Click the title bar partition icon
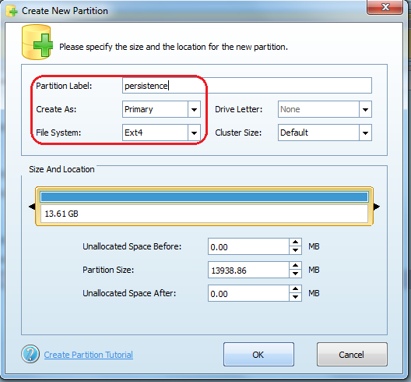Viewport: 411px width, 382px height. click(12, 11)
